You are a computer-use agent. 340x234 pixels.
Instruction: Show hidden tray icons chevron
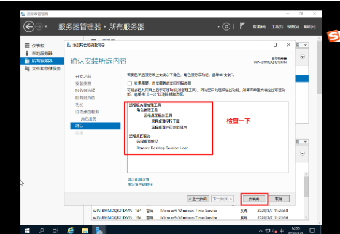coord(260,231)
